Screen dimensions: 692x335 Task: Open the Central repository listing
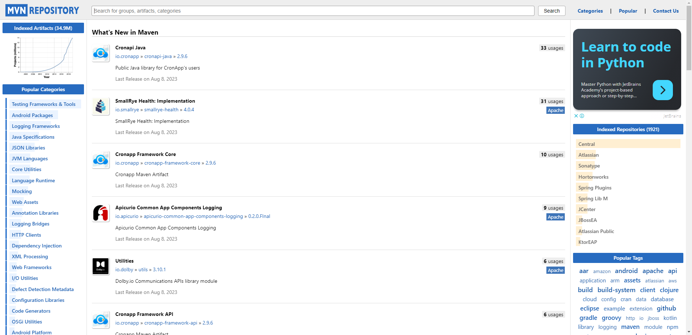586,144
